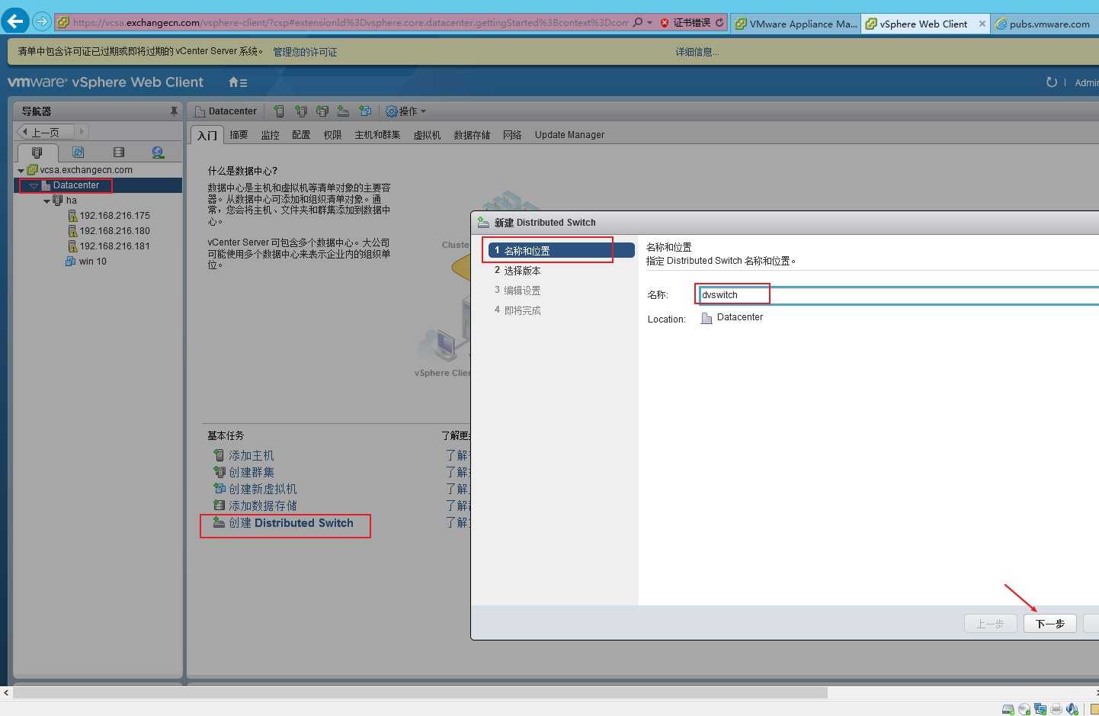This screenshot has width=1099, height=716.
Task: Click the 上一页 navigator back button
Action: (45, 132)
